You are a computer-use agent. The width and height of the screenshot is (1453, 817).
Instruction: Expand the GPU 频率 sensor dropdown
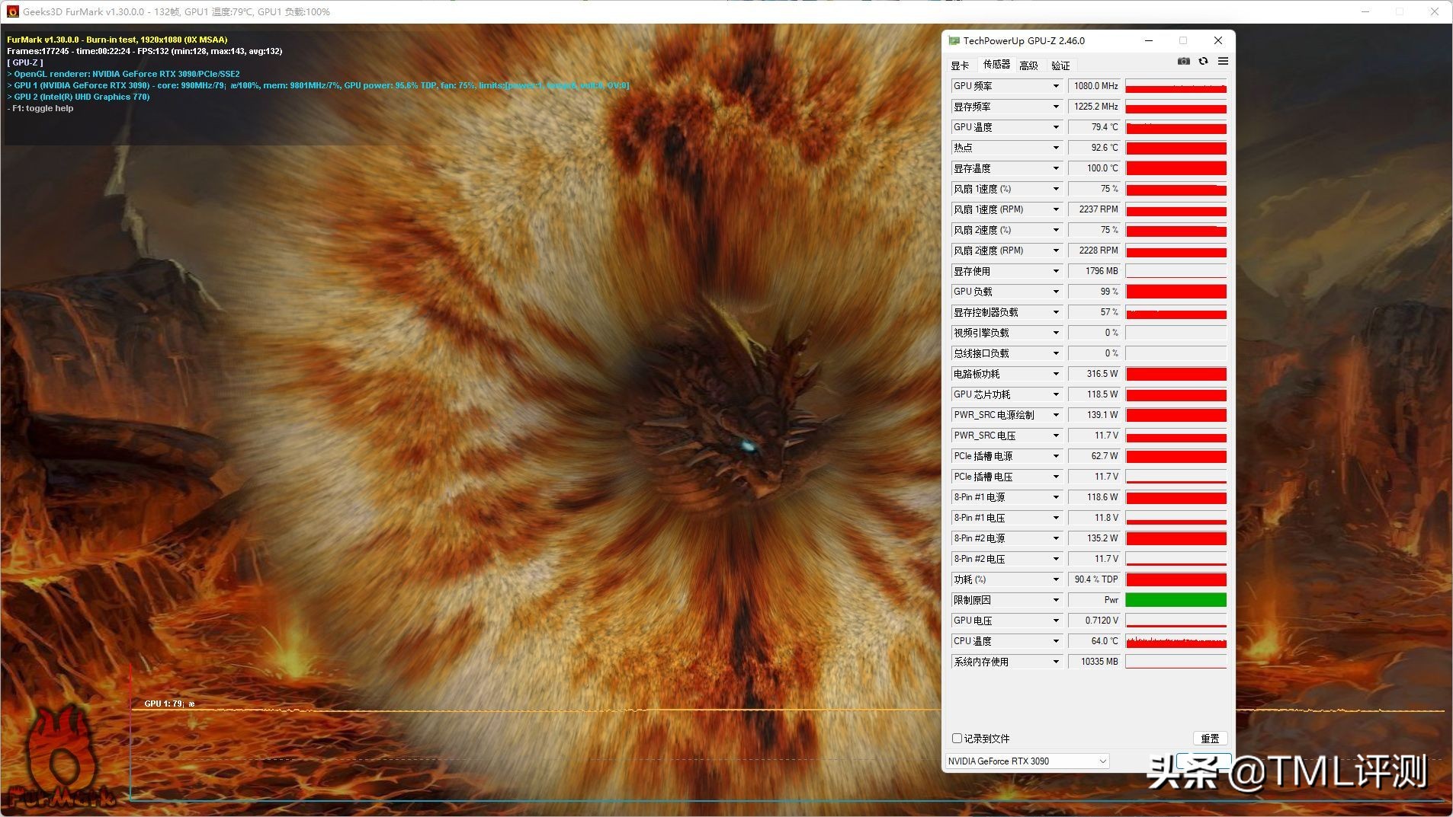1056,86
